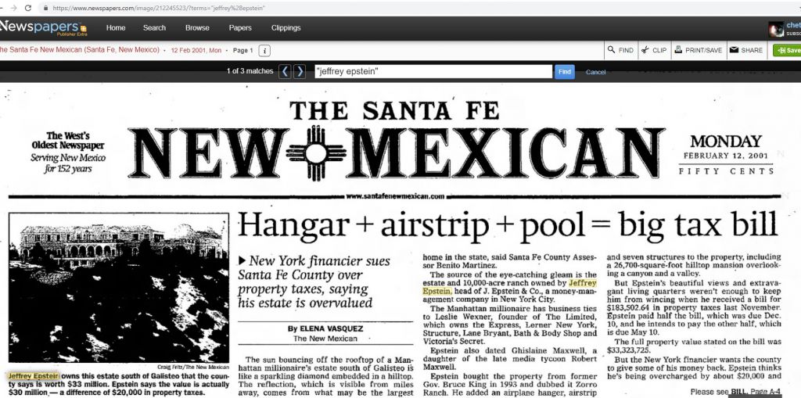Go to previous search match
Viewport: 801px width, 398px height.
coord(285,71)
